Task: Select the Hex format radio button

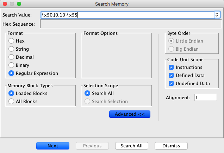Action: (11, 41)
